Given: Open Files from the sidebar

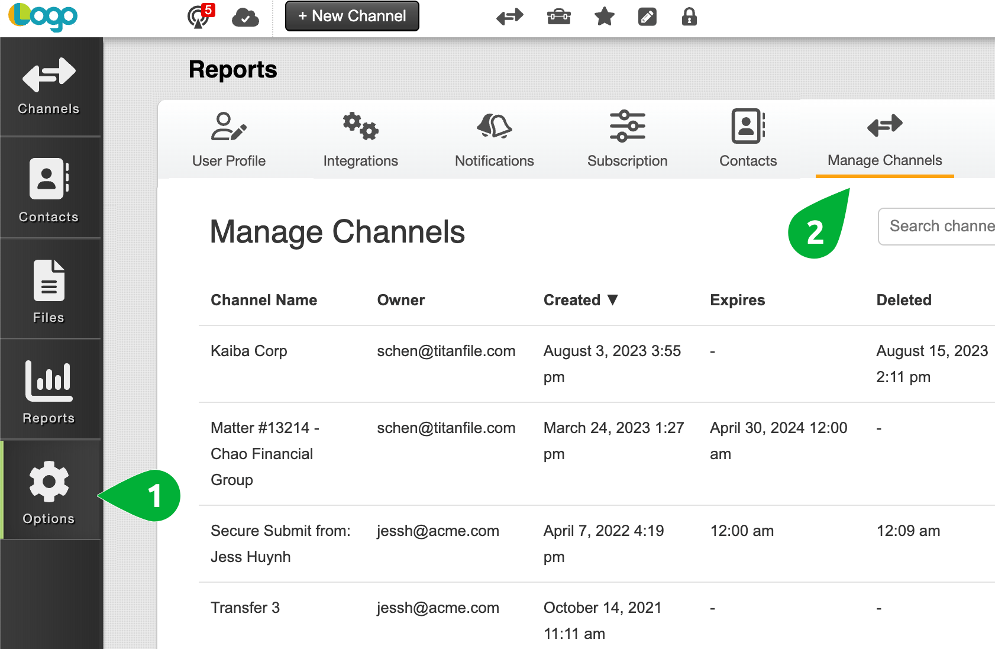Looking at the screenshot, I should [x=50, y=290].
